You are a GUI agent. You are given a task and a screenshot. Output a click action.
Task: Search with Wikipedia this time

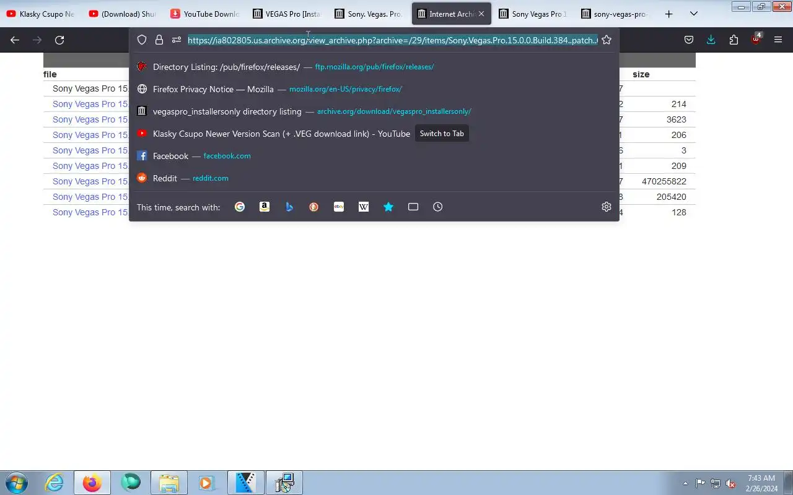[x=364, y=207]
